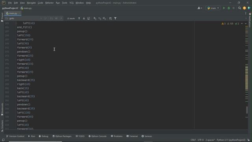Viewport: 252px width, 142px height.
Task: Open the File menu
Action: (x=10, y=3)
